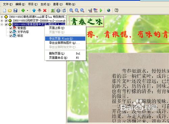Screen dimensions: 169x124
Task: Click the settings build icon after zoom tools
Action: (90, 11)
